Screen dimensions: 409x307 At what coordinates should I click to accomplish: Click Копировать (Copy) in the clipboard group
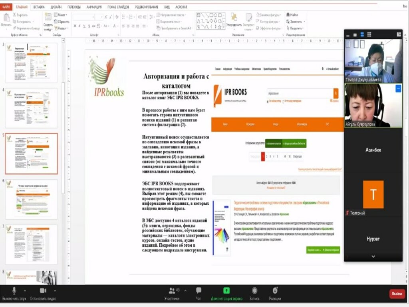(x=22, y=22)
